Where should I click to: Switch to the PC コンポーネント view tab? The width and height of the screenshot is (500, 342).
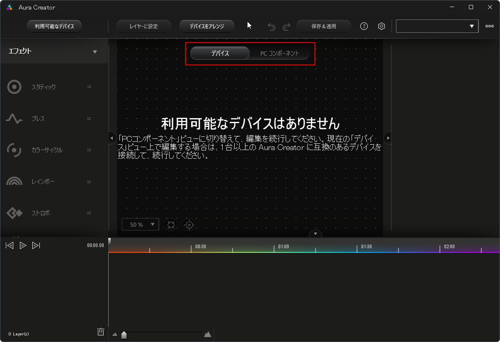(x=280, y=53)
